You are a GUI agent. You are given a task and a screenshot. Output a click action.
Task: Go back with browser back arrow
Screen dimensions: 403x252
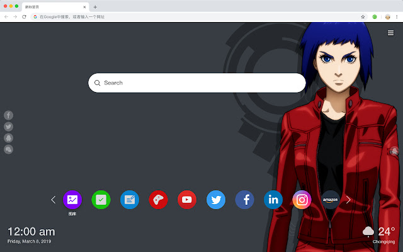6,17
